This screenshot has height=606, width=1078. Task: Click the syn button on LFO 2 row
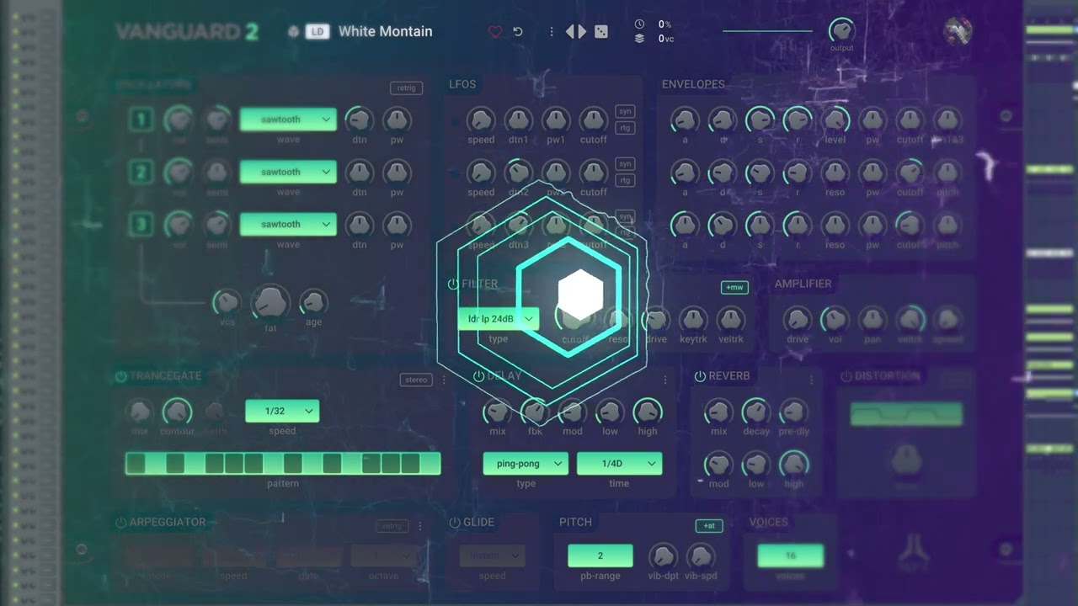(625, 163)
